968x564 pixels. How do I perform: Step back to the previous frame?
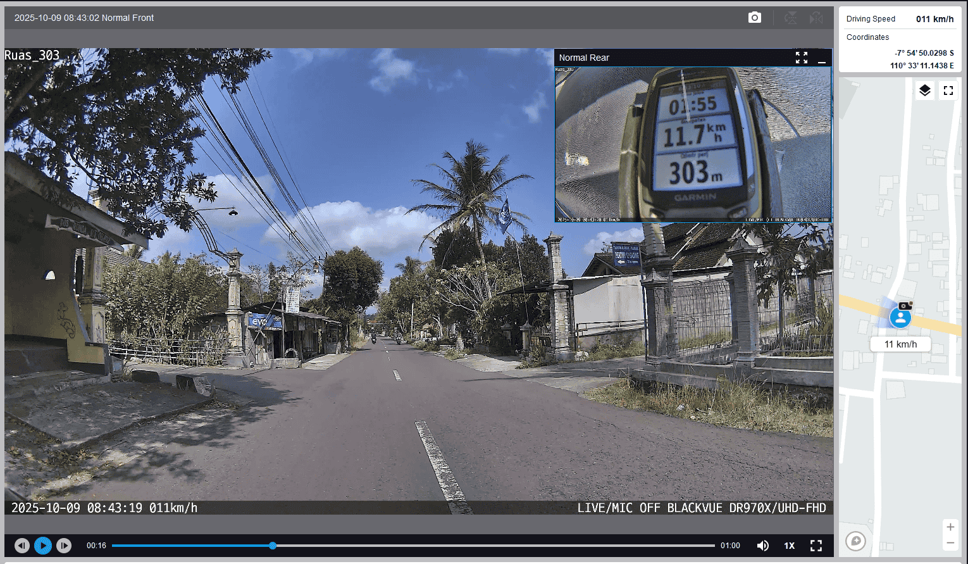(x=22, y=546)
